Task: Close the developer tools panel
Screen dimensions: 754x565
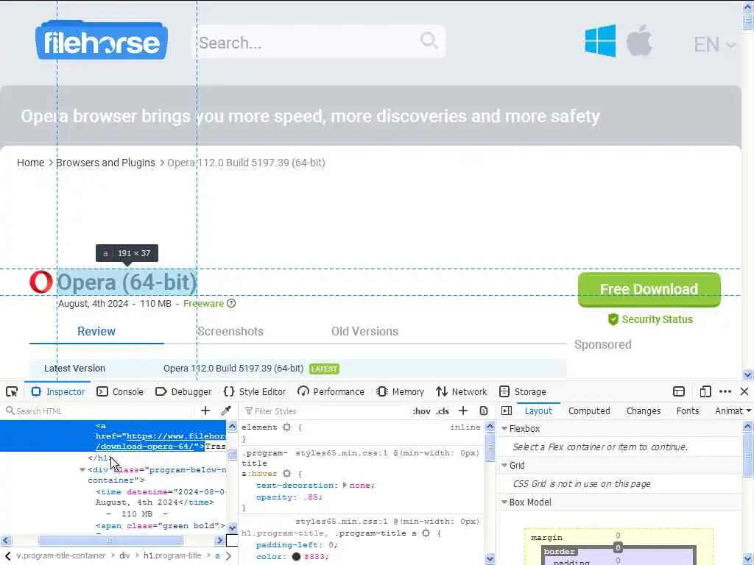Action: [744, 391]
